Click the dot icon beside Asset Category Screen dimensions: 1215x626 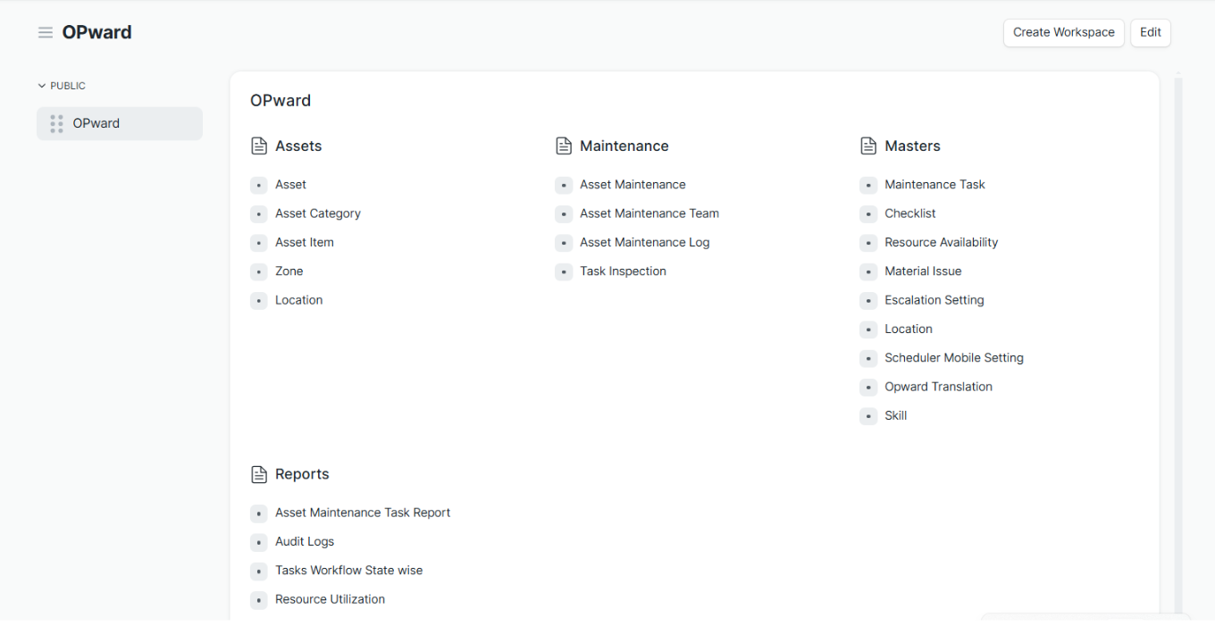click(x=259, y=214)
